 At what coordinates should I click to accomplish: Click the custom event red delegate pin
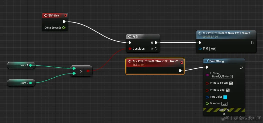point(182,62)
